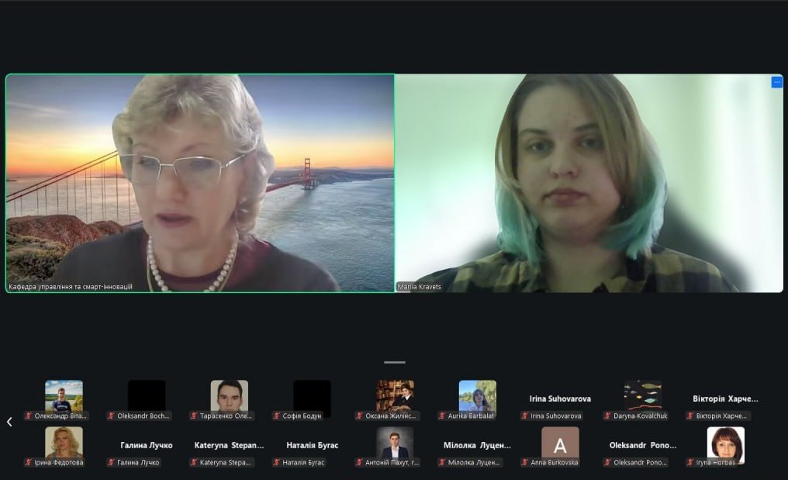The height and width of the screenshot is (480, 788).
Task: Click the Anna Burkovska letter A avatar
Action: 560,443
